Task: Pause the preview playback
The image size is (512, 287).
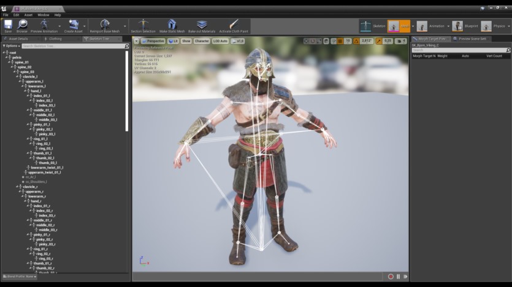Action: (x=399, y=277)
